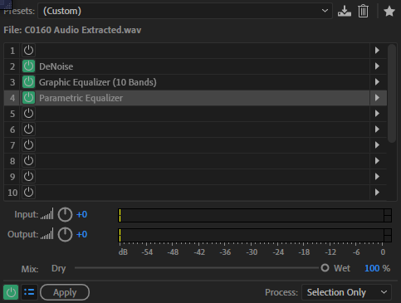
Task: Click the File: C0160 Audio Extracted.wav label
Action: coord(72,30)
